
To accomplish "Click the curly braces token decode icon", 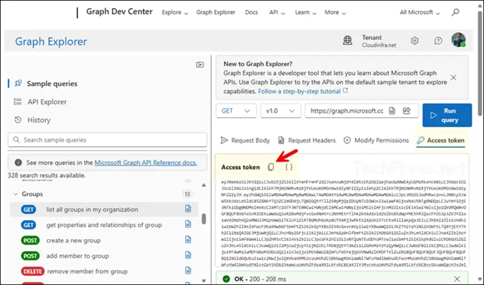I will click(289, 167).
